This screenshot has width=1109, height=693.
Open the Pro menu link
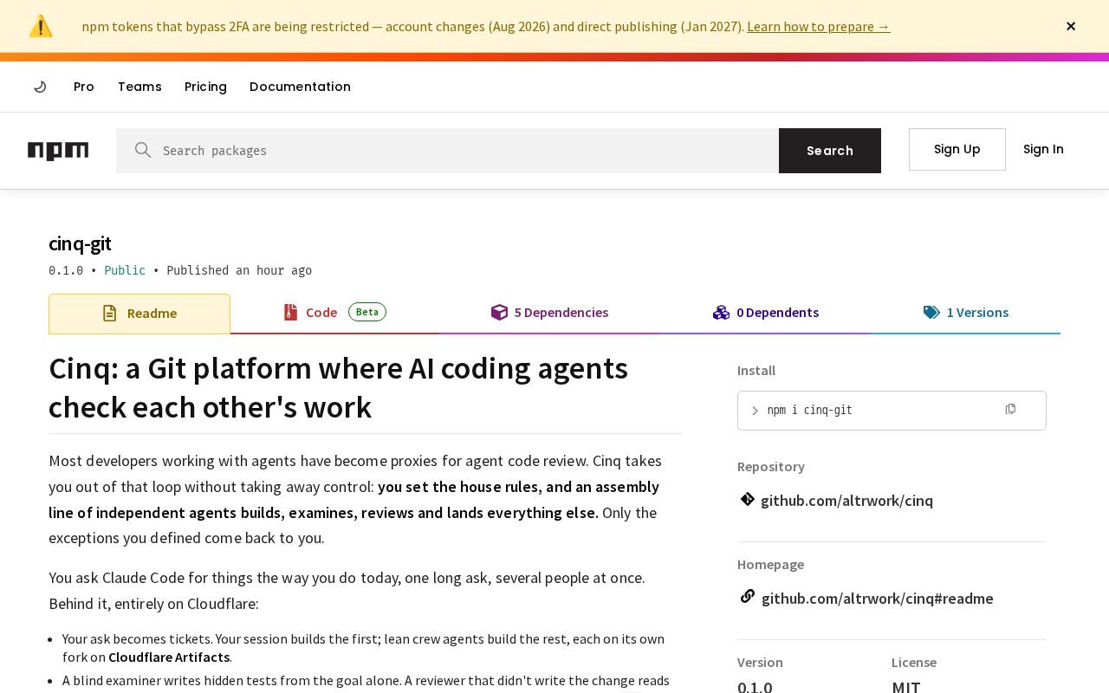(x=84, y=87)
